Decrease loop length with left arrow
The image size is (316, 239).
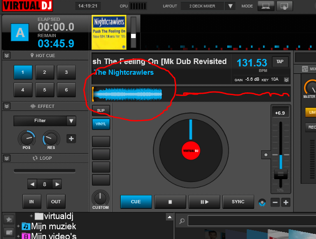(32, 184)
